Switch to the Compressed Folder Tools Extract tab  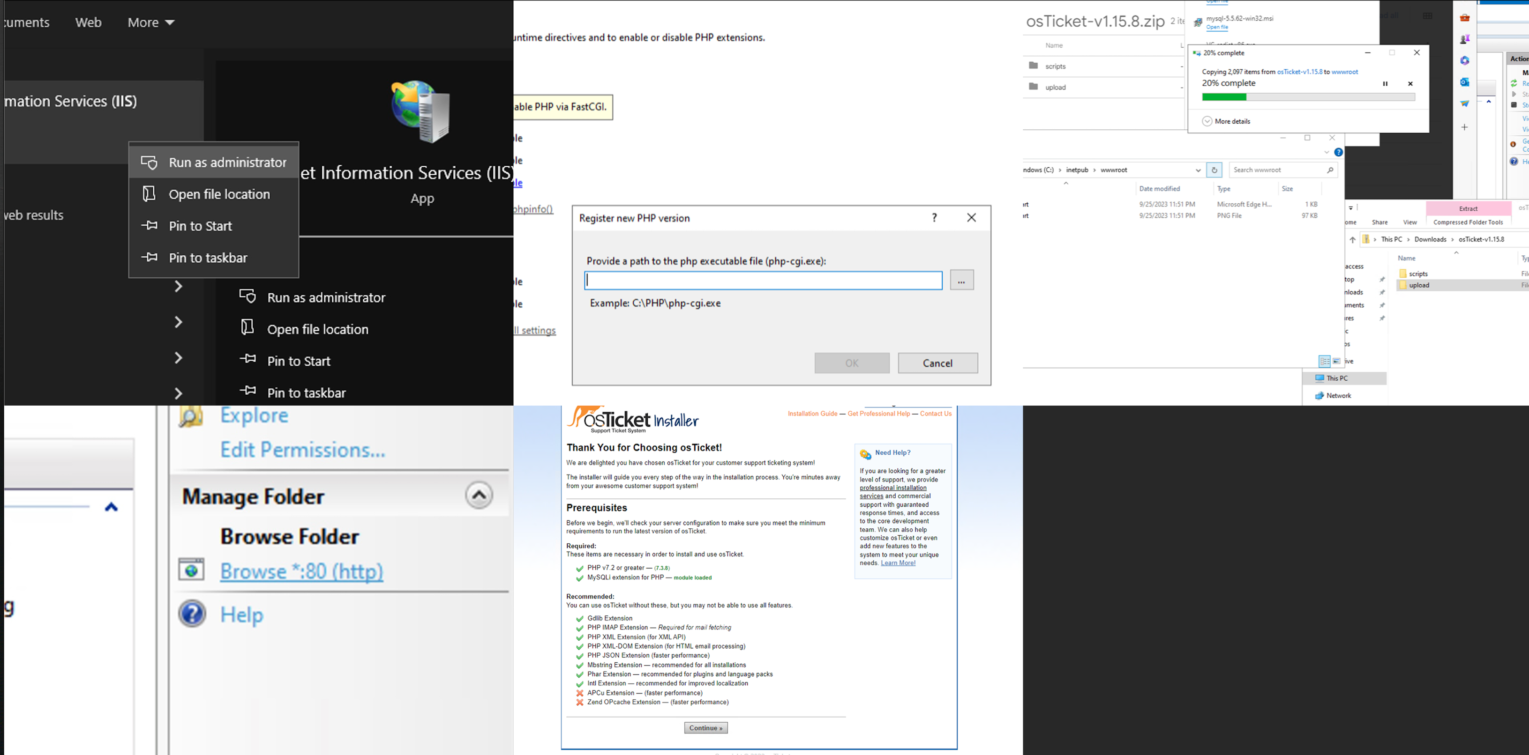pos(1468,208)
